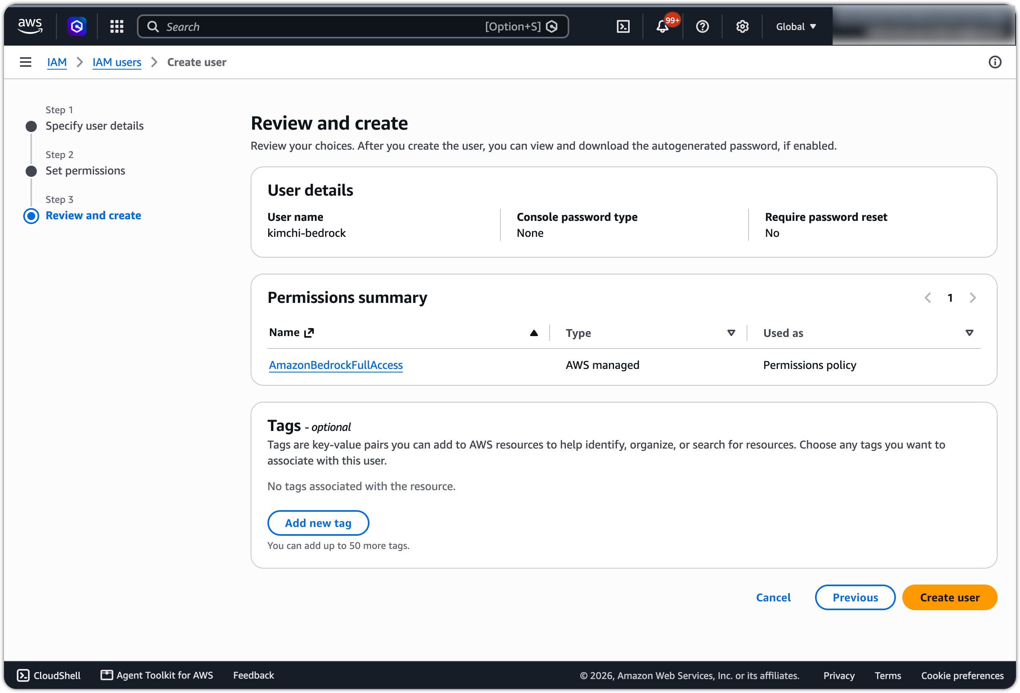Open CloudShell terminal icon in top bar
Screen dimensions: 1020x693
click(623, 27)
